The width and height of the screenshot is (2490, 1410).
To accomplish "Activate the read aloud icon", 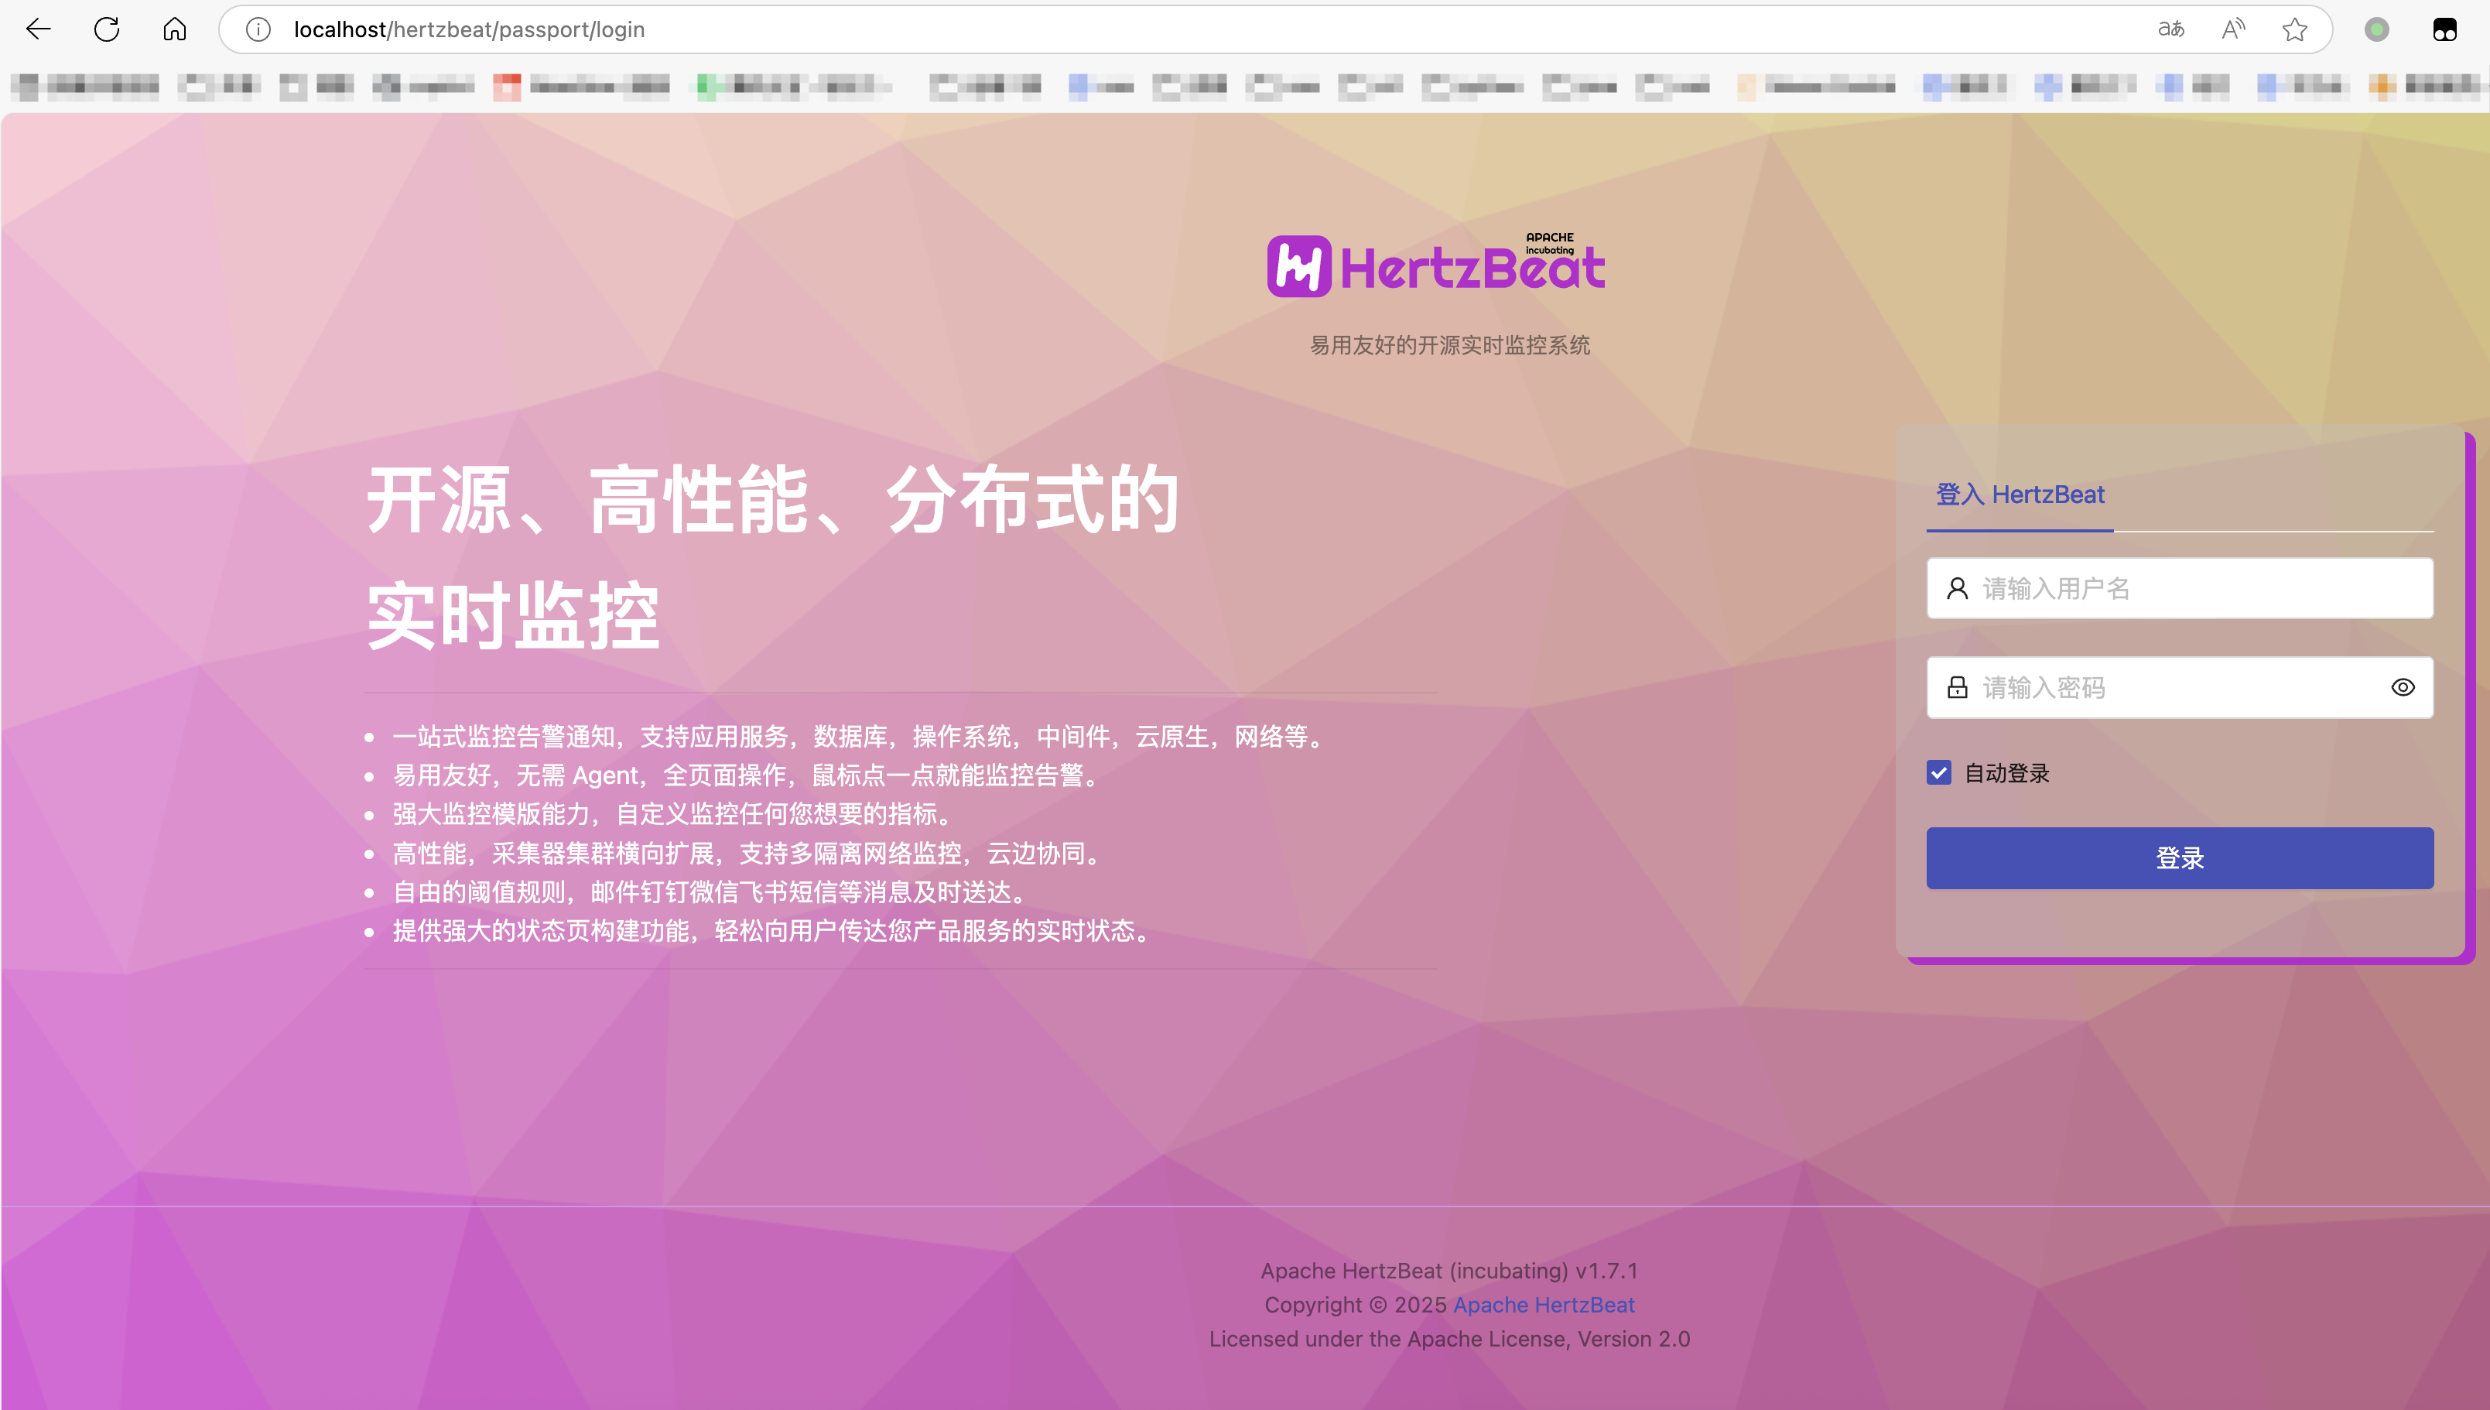I will coord(2233,29).
